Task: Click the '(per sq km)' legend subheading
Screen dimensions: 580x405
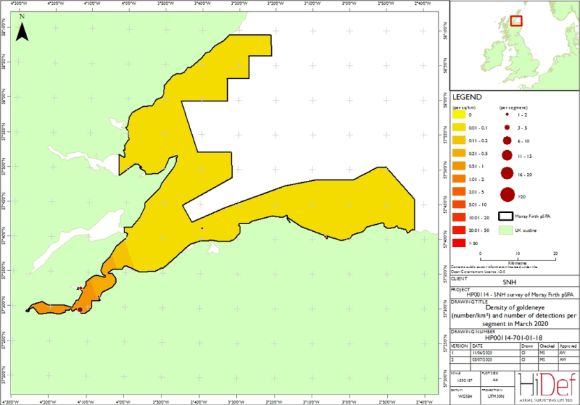Action: tap(464, 108)
